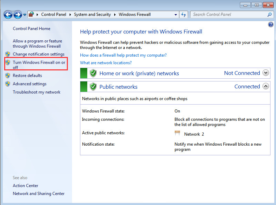Click Incoming connections label
Image resolution: width=276 pixels, height=205 pixels.
click(103, 119)
